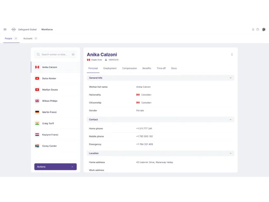The image size is (269, 202).
Task: Click the Maple-Suite label under heading
Action: click(97, 60)
